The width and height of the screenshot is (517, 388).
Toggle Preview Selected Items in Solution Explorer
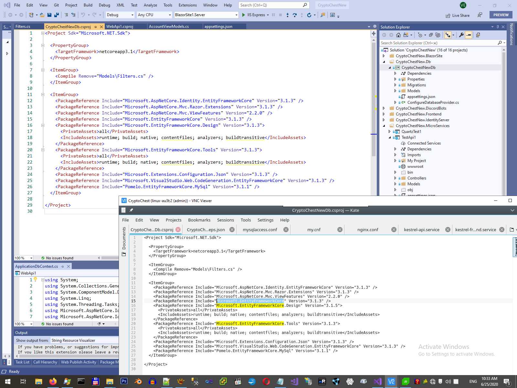469,35
